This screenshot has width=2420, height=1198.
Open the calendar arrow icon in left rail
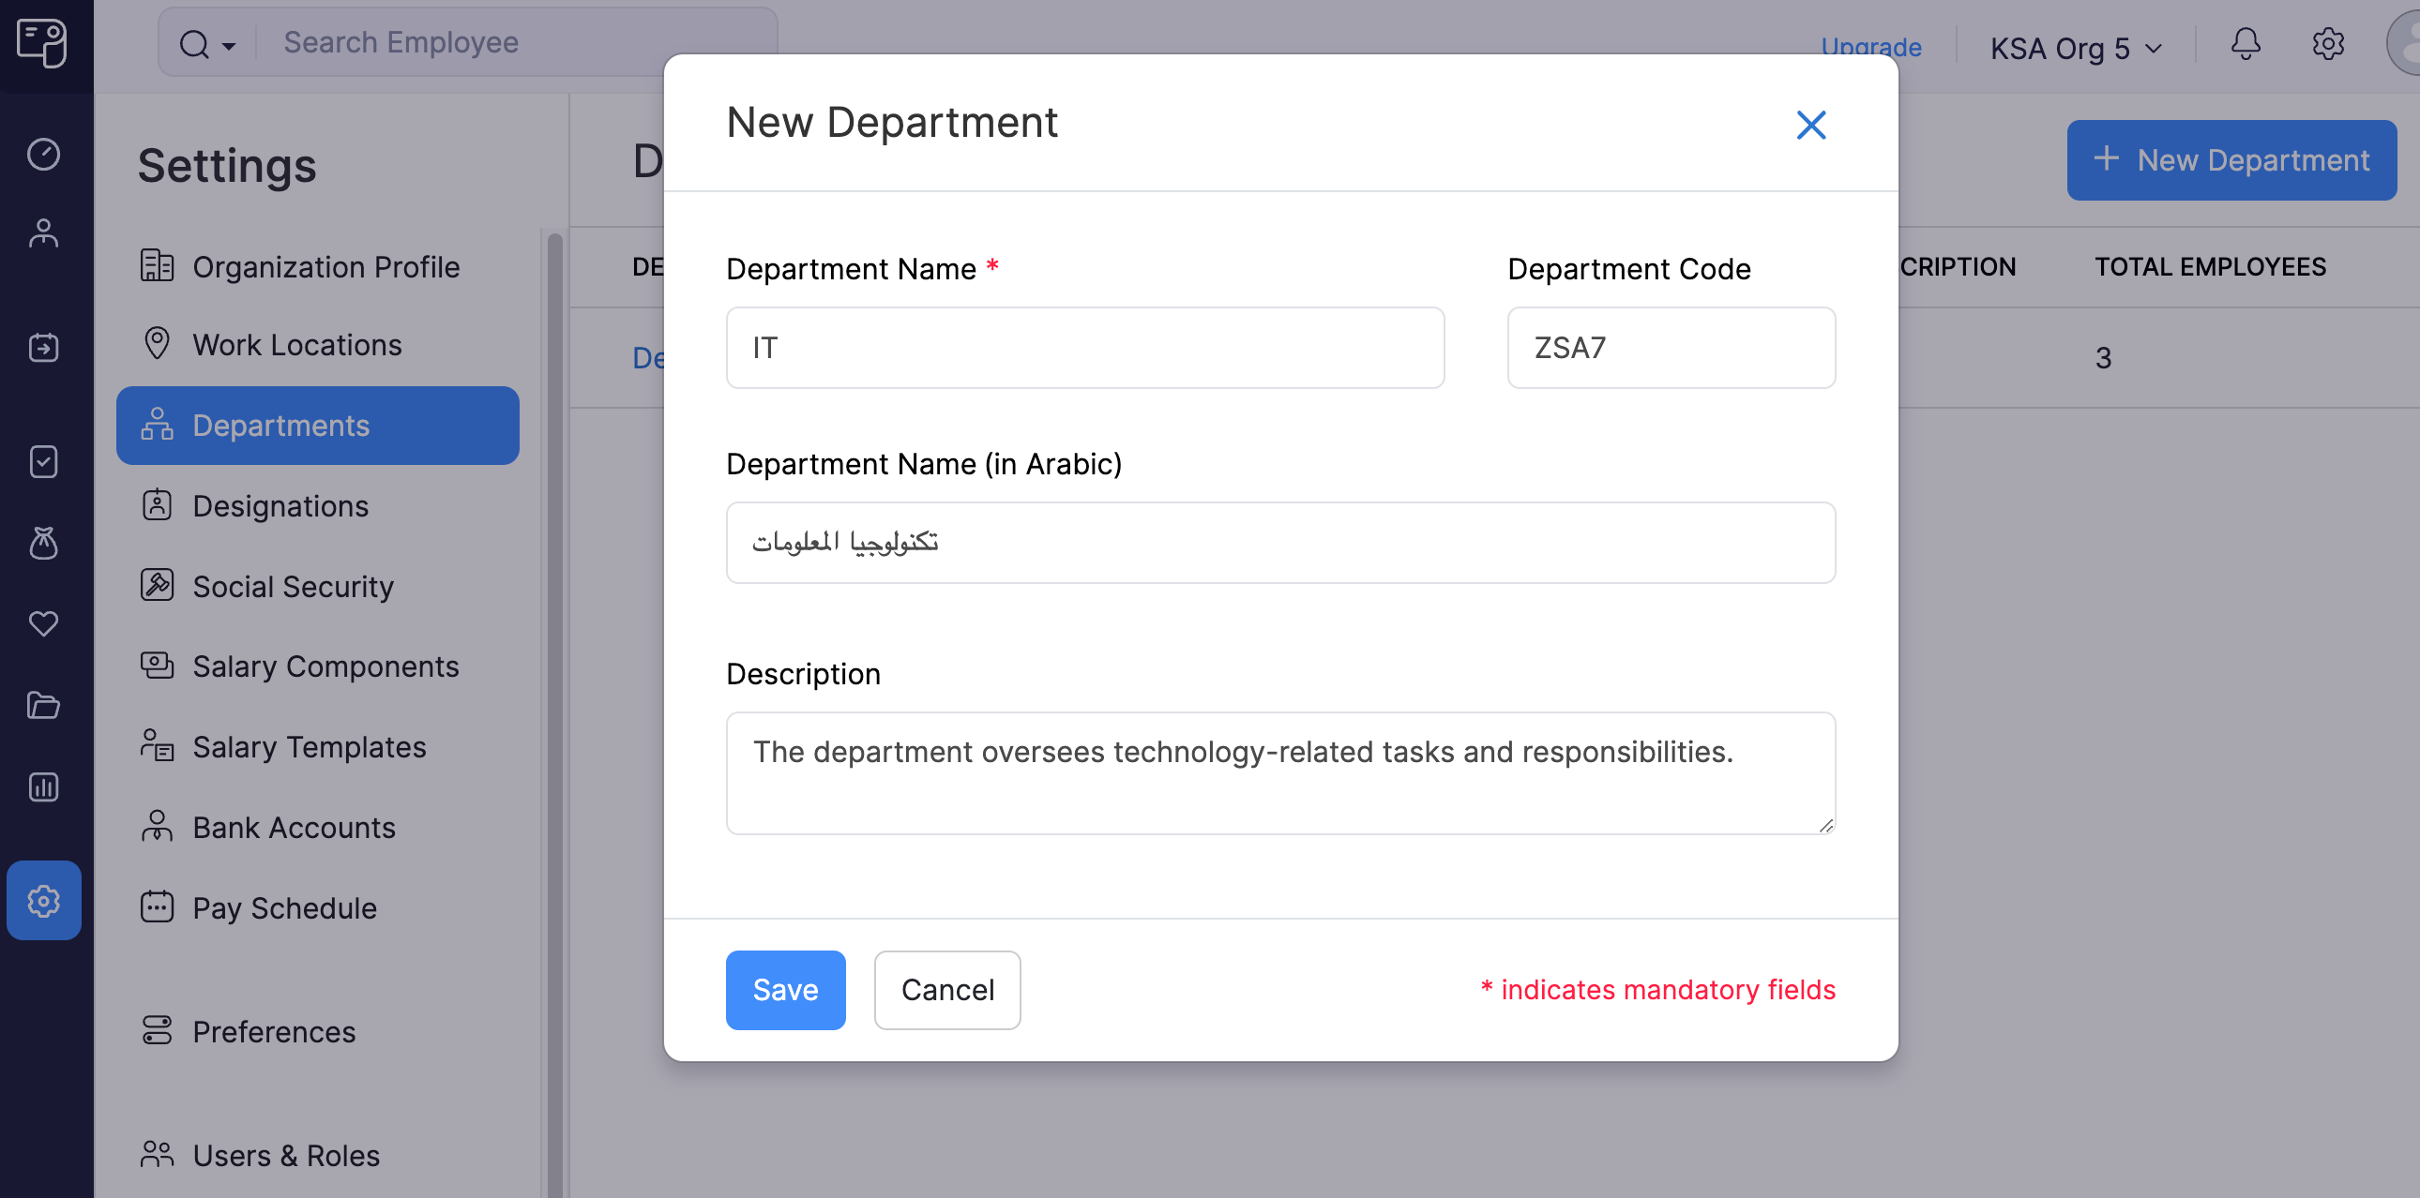pyautogui.click(x=43, y=348)
